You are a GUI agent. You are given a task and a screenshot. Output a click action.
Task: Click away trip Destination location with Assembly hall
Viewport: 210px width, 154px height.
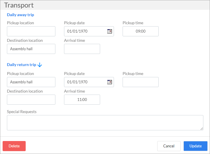(x=31, y=49)
